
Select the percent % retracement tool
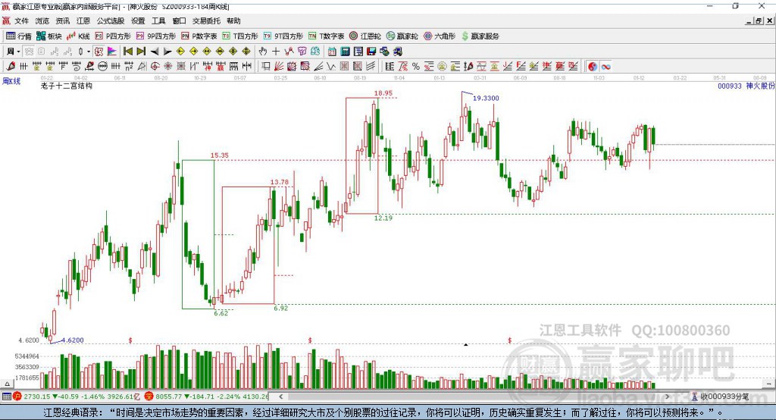tap(416, 67)
